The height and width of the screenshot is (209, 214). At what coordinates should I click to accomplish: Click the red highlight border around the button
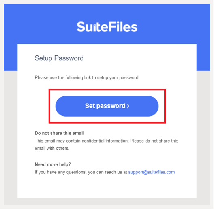tap(107, 90)
